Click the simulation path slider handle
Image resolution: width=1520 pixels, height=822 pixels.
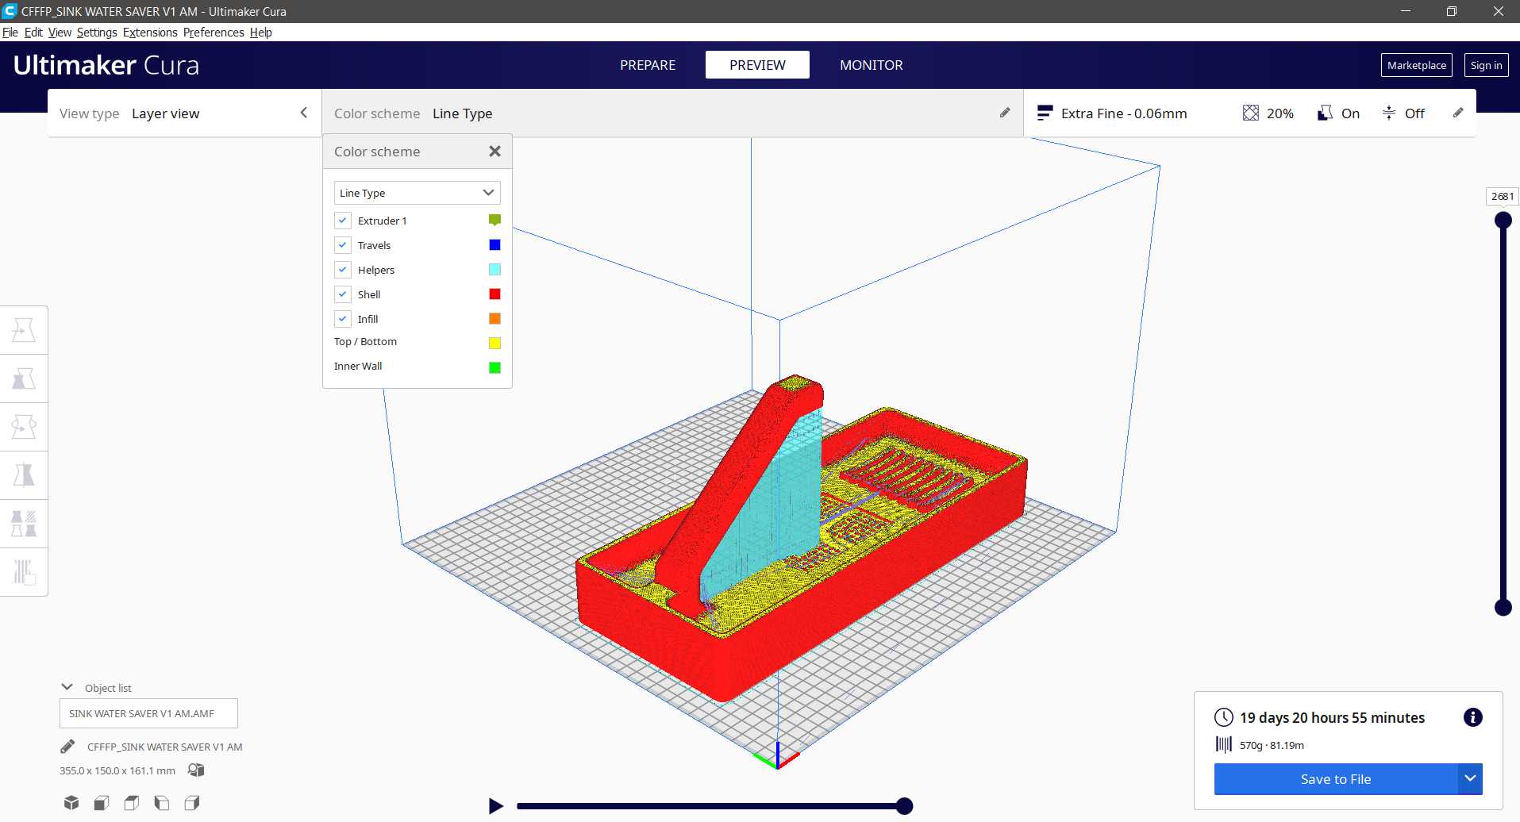(x=904, y=806)
